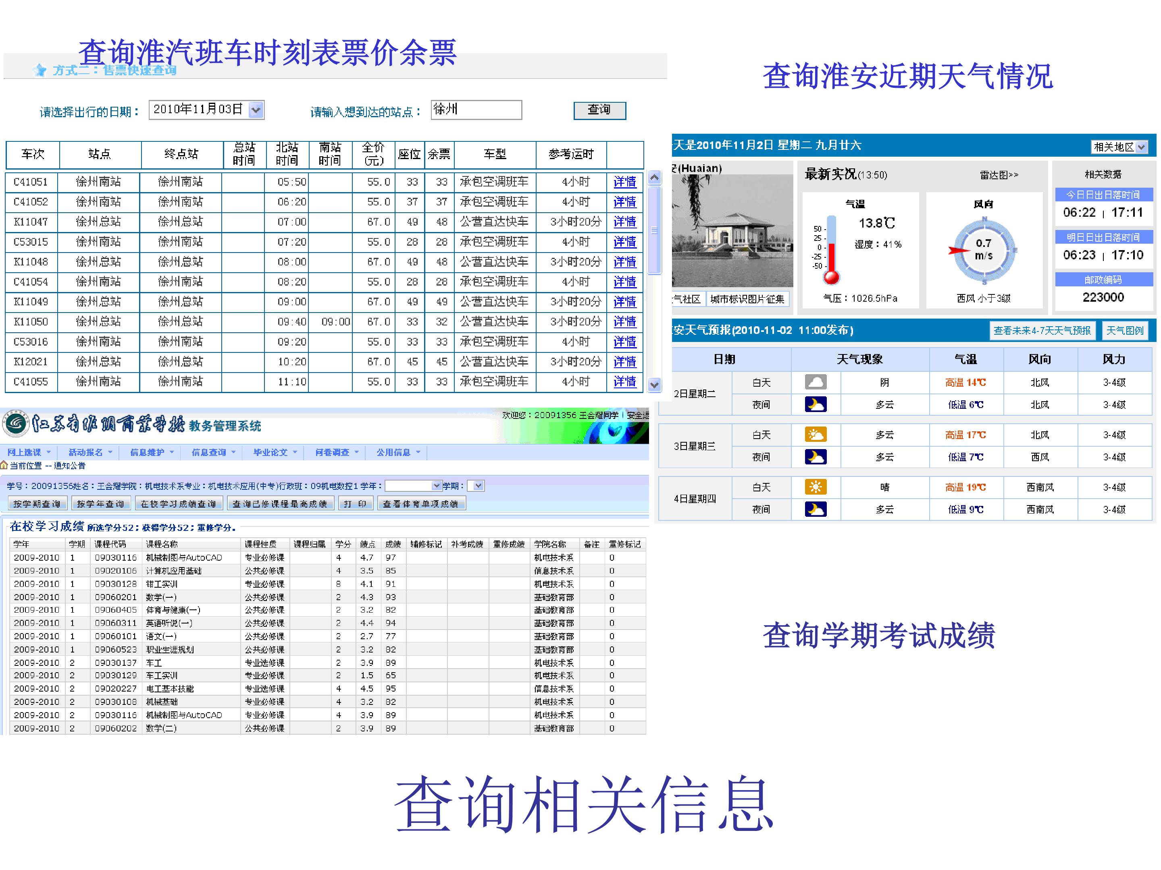Click the partly cloudy icon for Wednesday daytime
Screen dimensions: 1161x870
coord(815,435)
